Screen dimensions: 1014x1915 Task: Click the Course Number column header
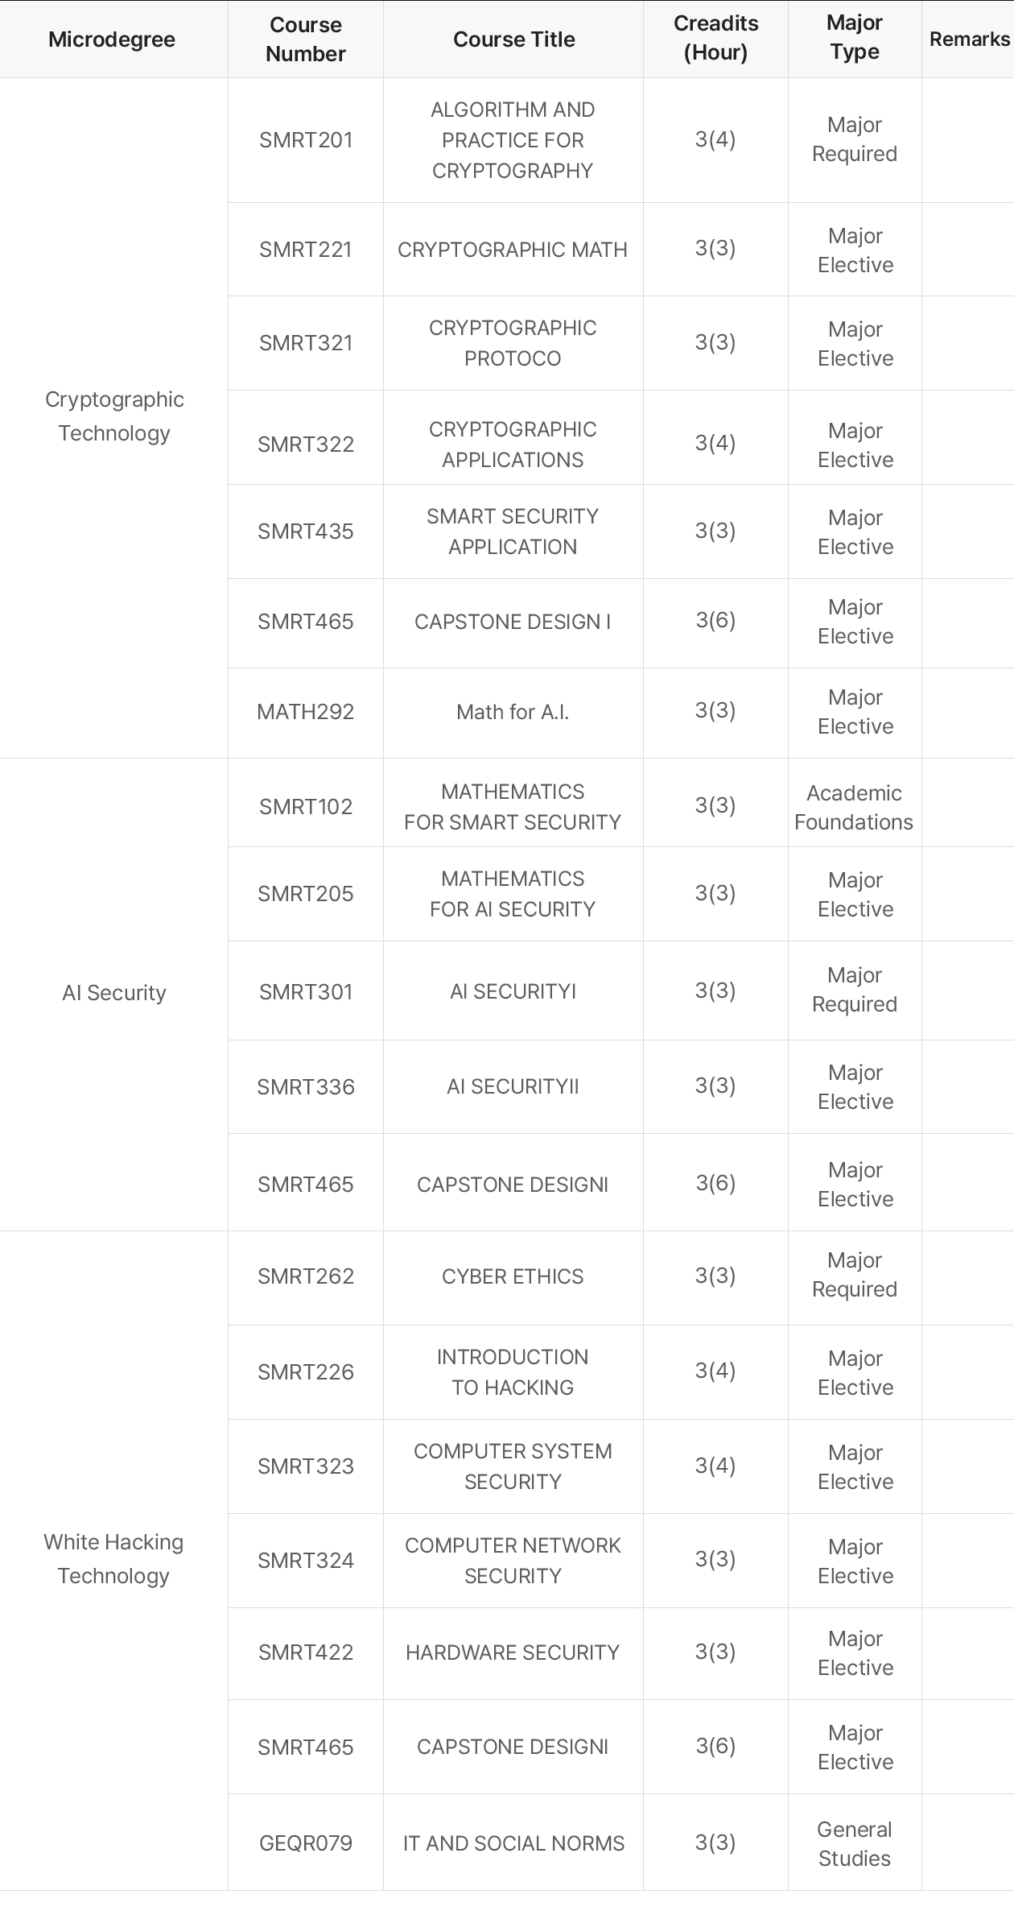(x=306, y=39)
